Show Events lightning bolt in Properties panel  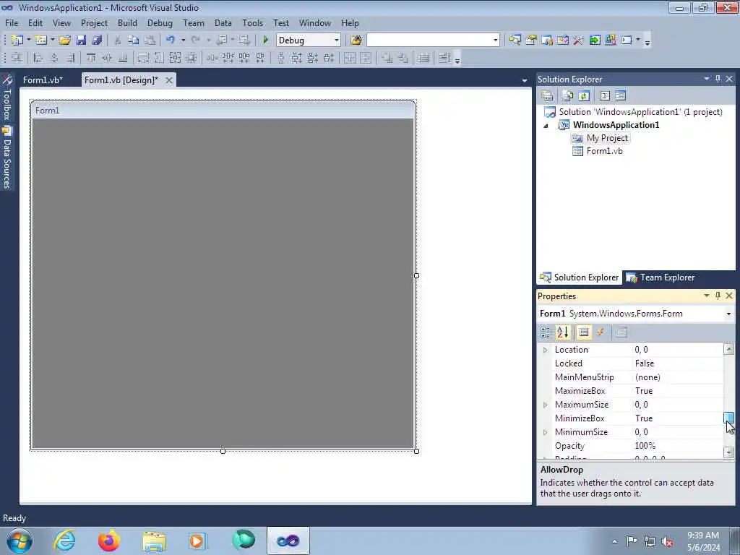(601, 332)
